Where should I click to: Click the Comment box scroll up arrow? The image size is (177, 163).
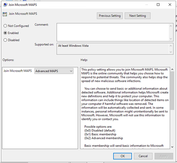tap(171, 26)
